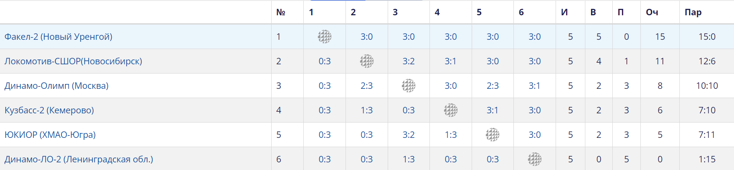Open the 3:1 result of Кузбасс-2 against team 5
This screenshot has width=734, height=170.
point(493,110)
